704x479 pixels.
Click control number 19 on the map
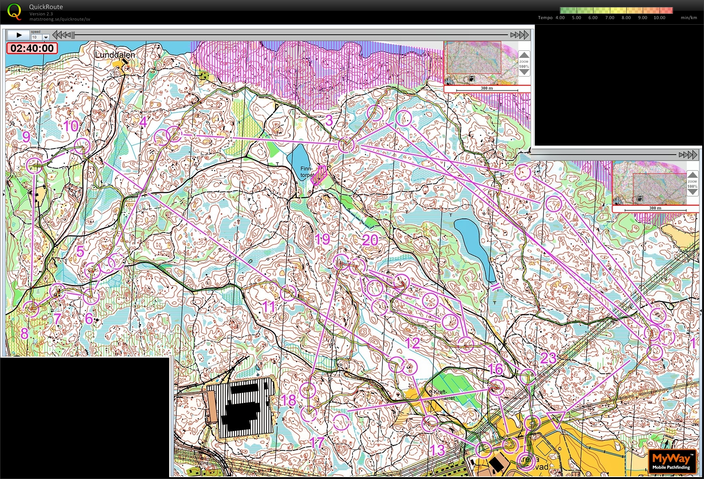322,239
